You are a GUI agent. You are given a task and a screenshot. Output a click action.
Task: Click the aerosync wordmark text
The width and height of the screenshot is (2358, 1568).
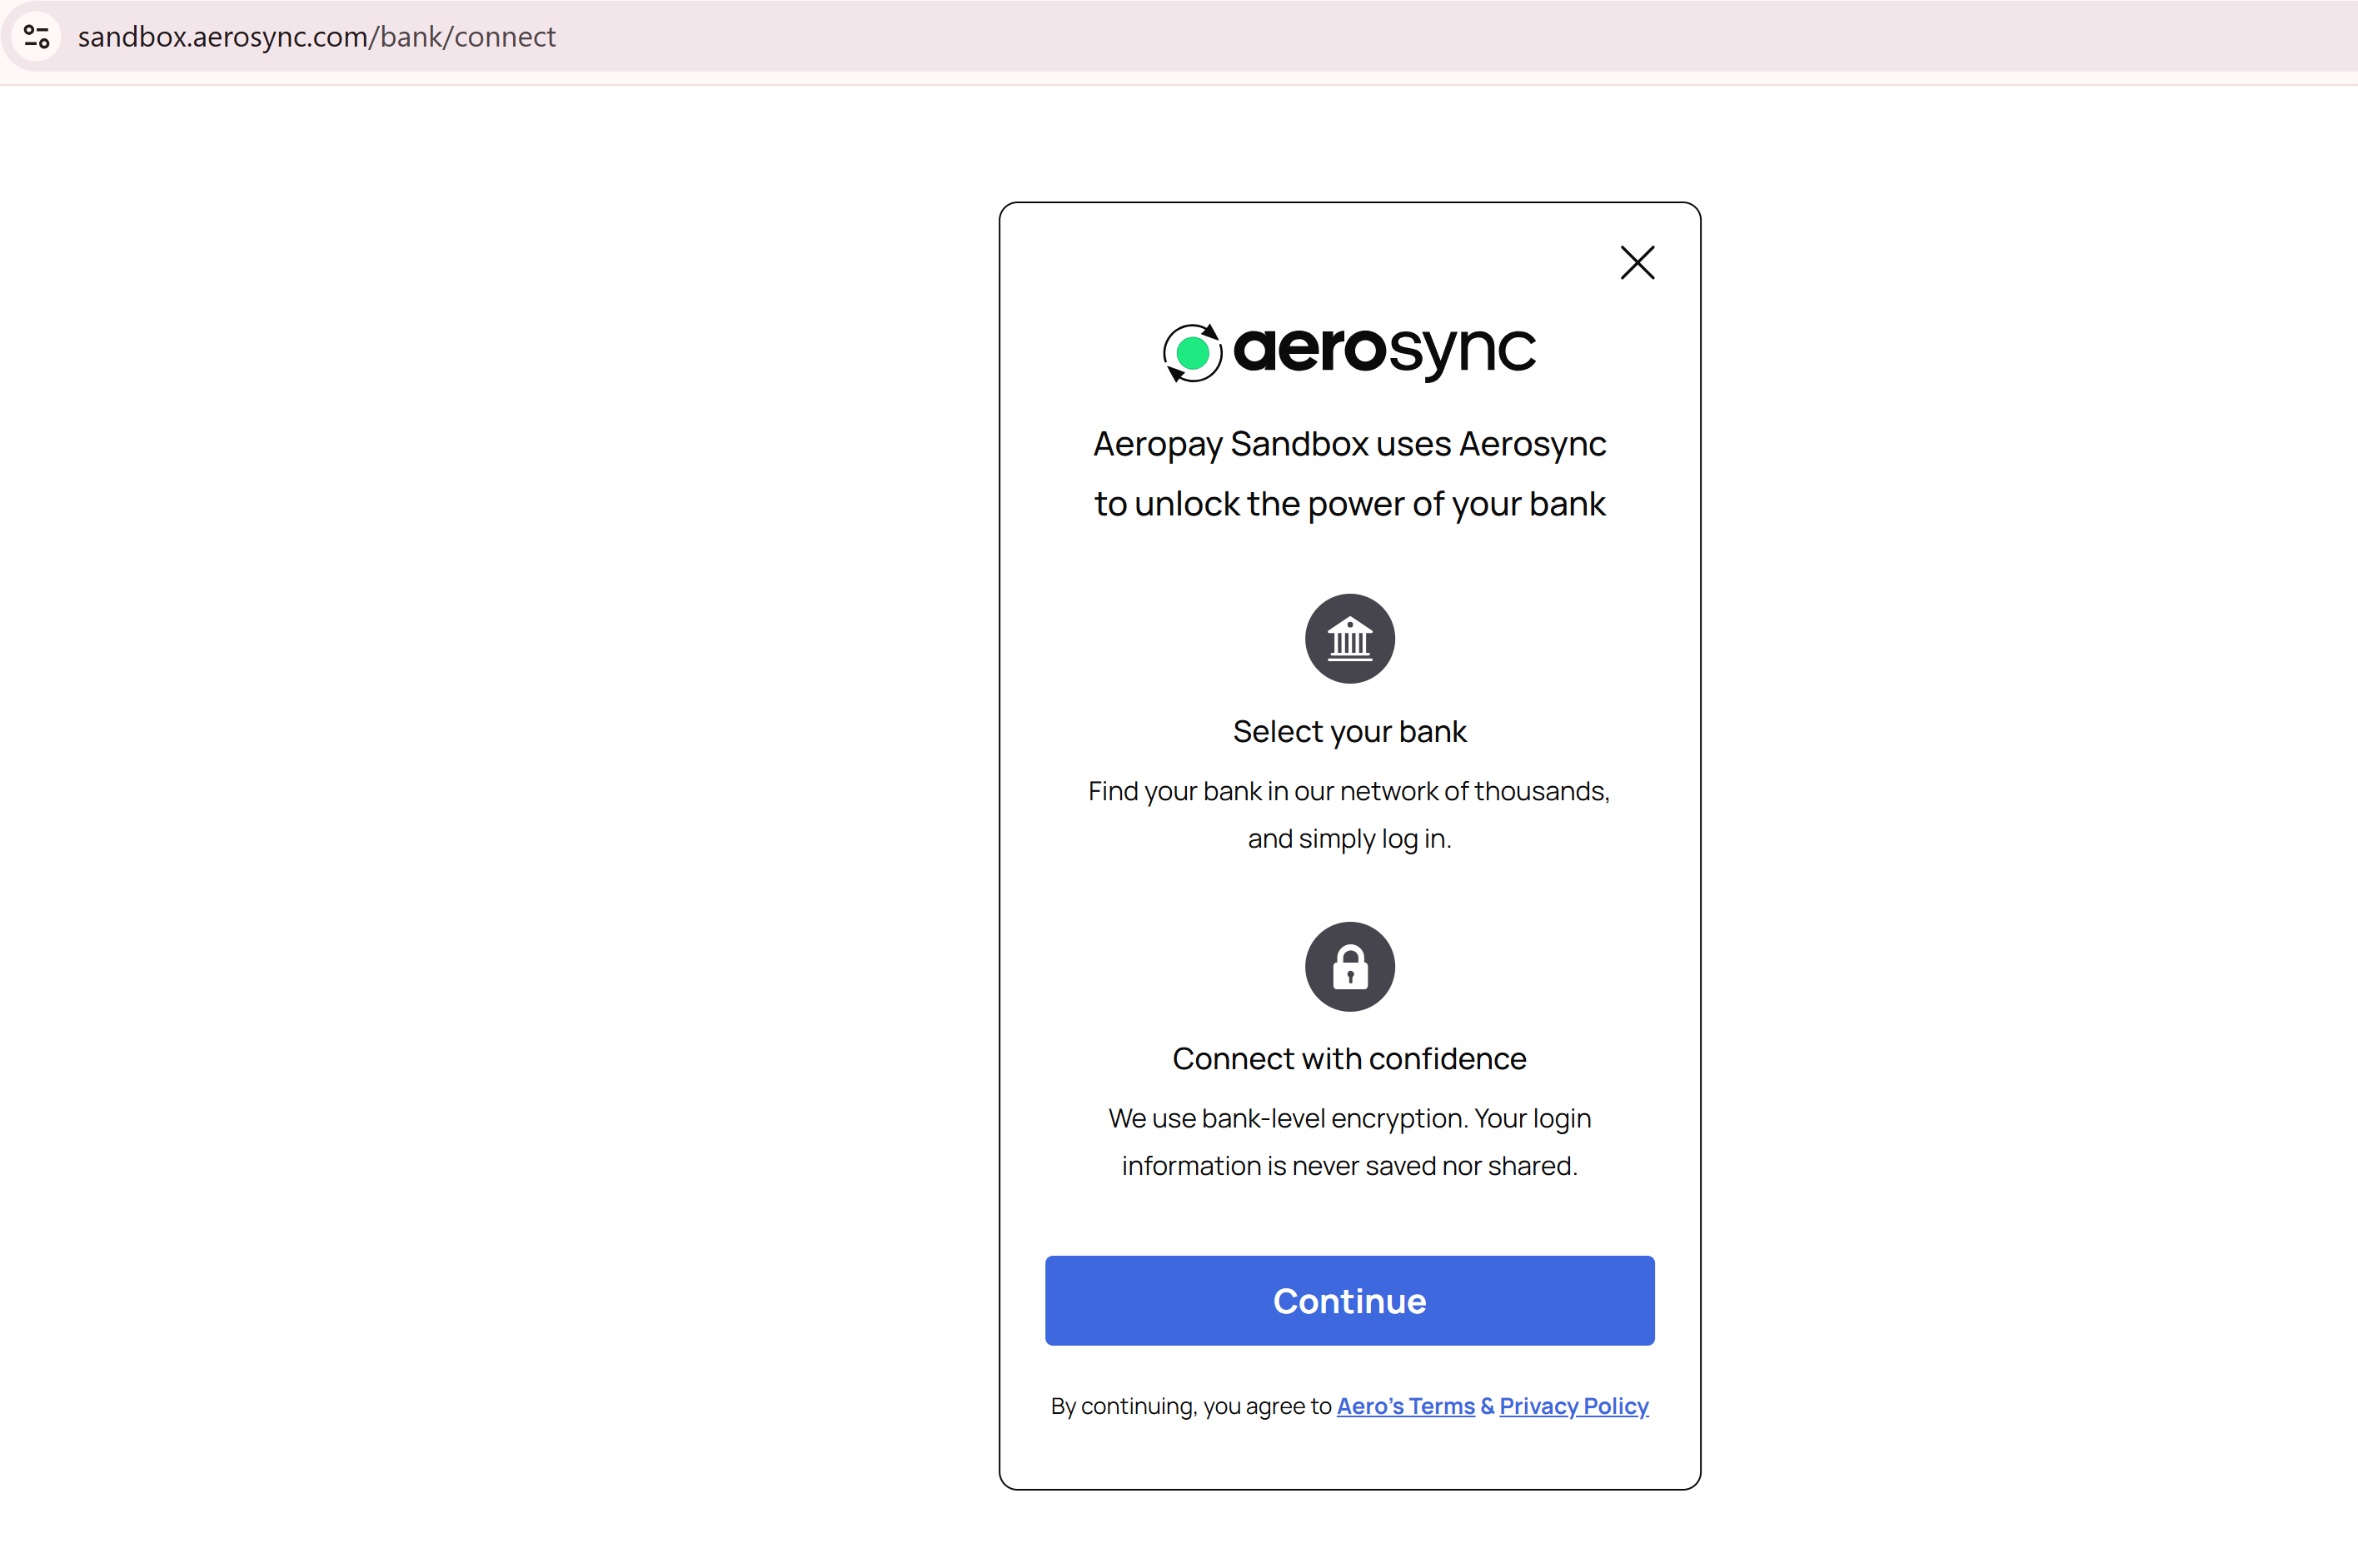(x=1384, y=350)
